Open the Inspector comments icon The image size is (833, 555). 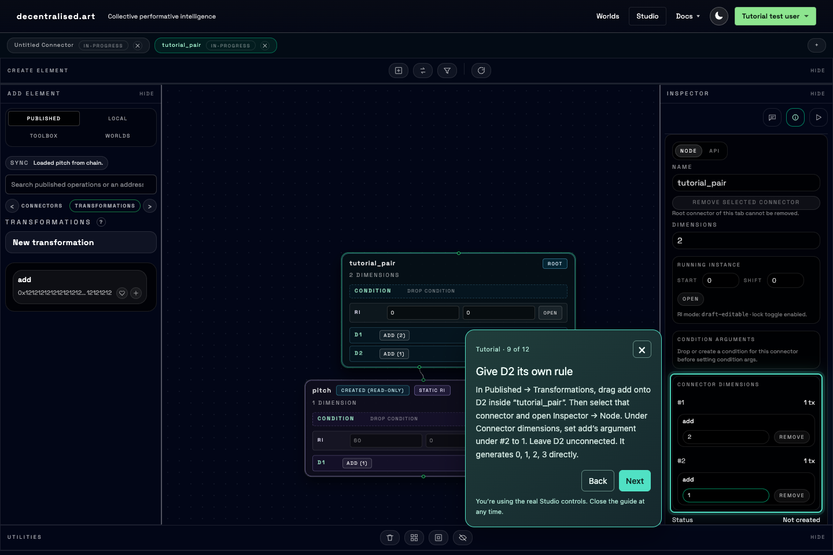click(x=772, y=117)
